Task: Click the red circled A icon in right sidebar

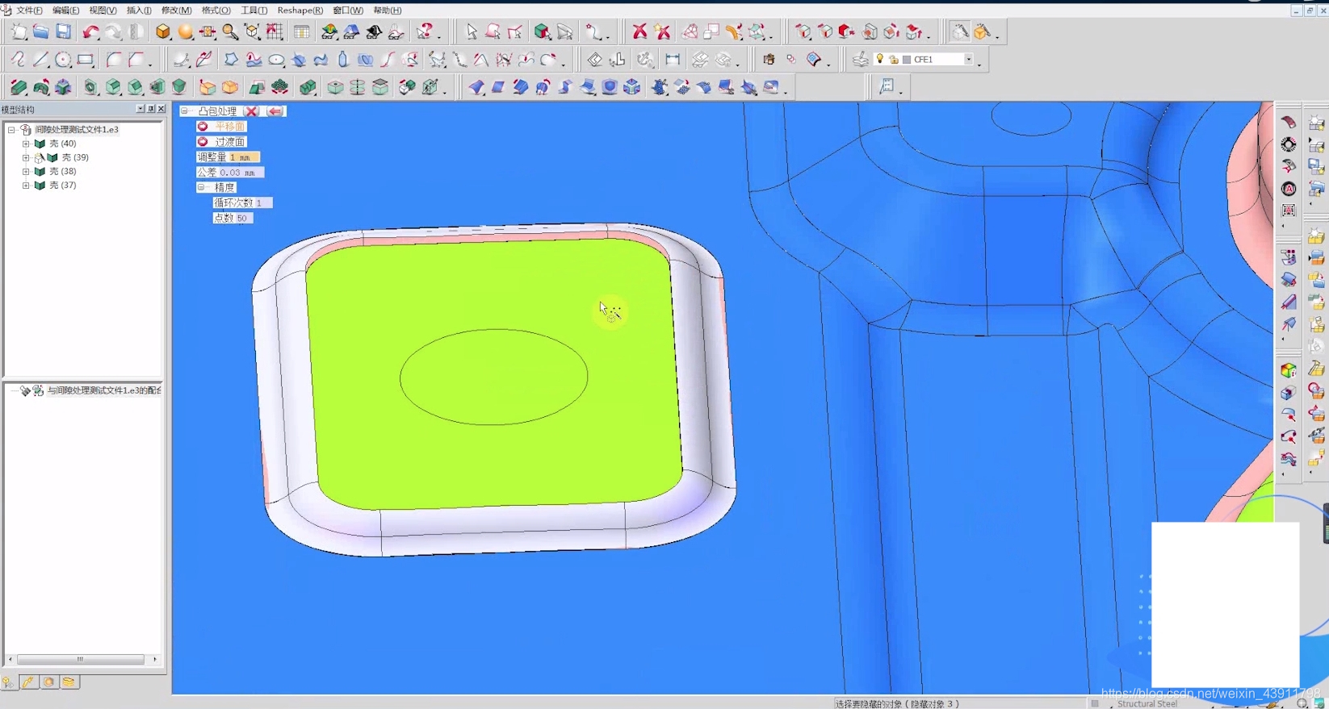Action: 1289,189
